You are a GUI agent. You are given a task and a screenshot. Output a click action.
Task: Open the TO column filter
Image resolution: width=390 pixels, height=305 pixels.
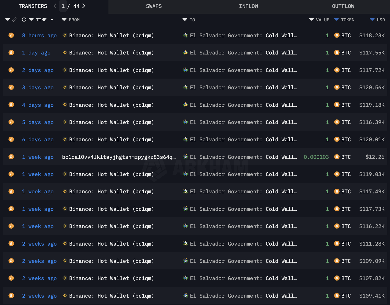185,20
